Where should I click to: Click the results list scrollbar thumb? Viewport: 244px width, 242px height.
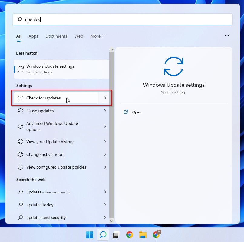click(x=112, y=135)
